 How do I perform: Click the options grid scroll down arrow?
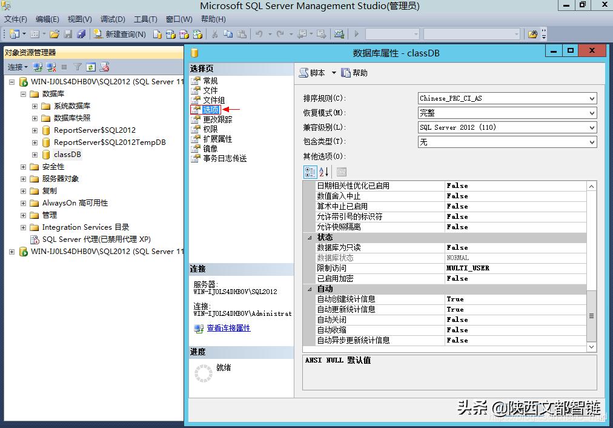(592, 347)
